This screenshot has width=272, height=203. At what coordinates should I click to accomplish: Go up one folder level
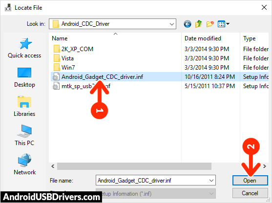point(198,24)
